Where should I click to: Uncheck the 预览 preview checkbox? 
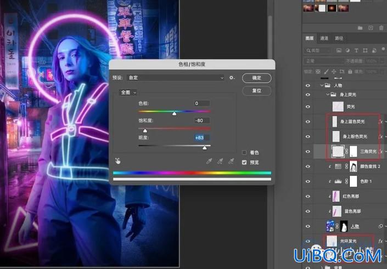click(x=244, y=162)
